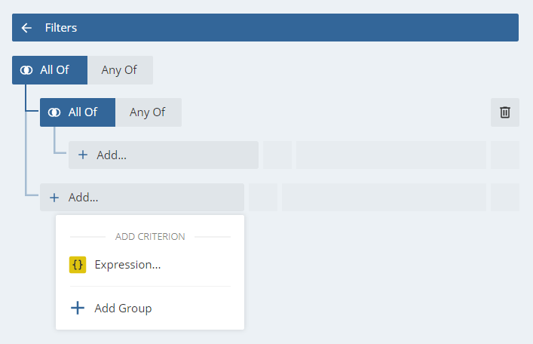Select Add Group in the popup menu
Screen dimensions: 533x344
pos(123,308)
